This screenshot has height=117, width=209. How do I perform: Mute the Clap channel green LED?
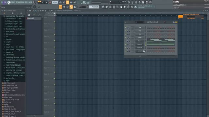[125, 31]
